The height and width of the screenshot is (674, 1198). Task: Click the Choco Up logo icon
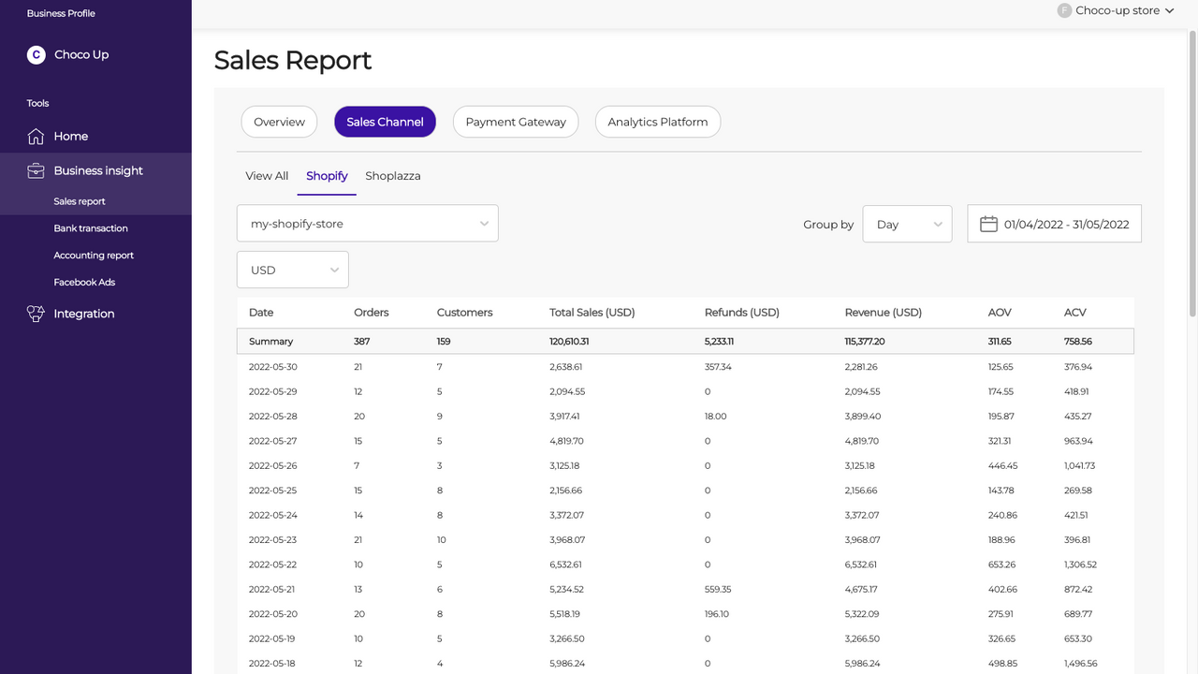click(35, 54)
